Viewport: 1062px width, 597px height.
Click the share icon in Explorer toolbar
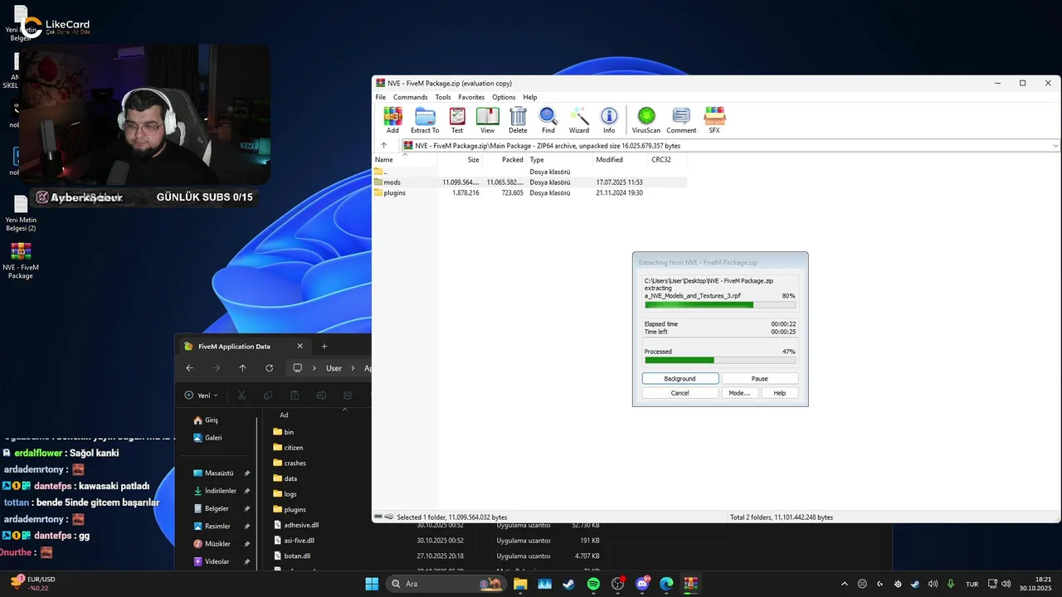[348, 396]
